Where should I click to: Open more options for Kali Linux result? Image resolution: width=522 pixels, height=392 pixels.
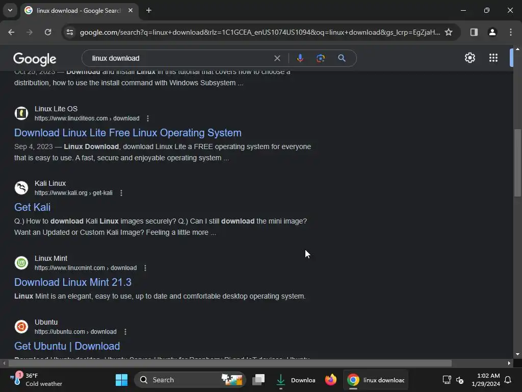(x=121, y=193)
